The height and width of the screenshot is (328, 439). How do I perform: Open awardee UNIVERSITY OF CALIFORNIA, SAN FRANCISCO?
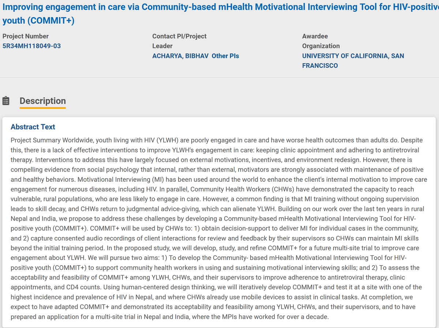tap(353, 61)
